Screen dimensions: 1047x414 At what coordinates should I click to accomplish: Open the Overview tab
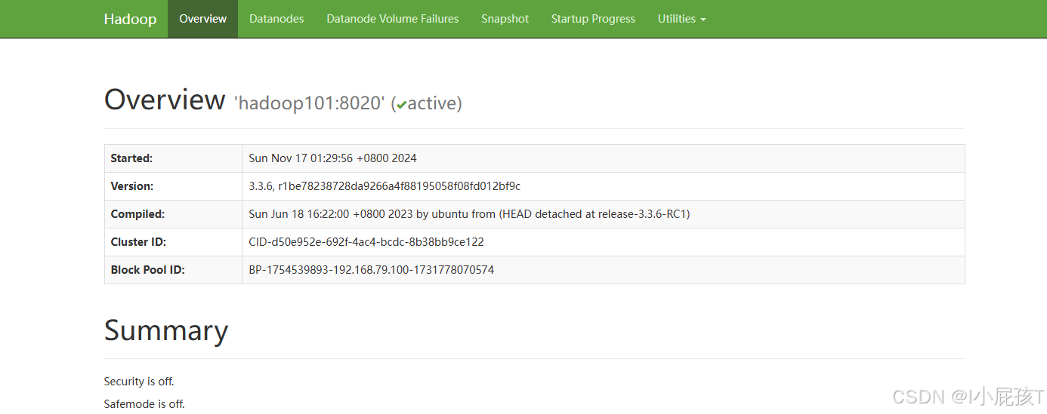tap(202, 19)
